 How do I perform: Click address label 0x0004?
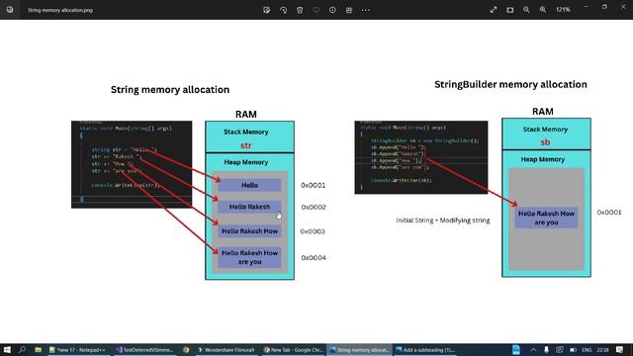click(x=314, y=257)
